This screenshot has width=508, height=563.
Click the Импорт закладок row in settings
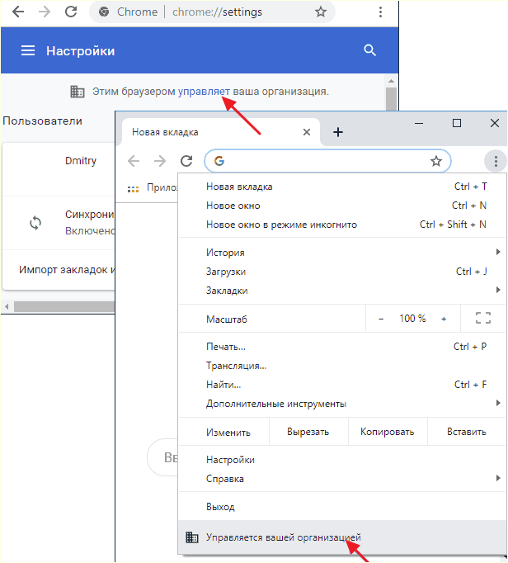coord(59,270)
